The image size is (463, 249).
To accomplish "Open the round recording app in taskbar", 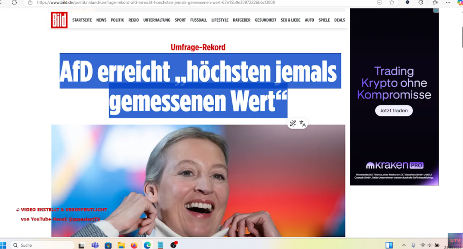I will click(174, 244).
